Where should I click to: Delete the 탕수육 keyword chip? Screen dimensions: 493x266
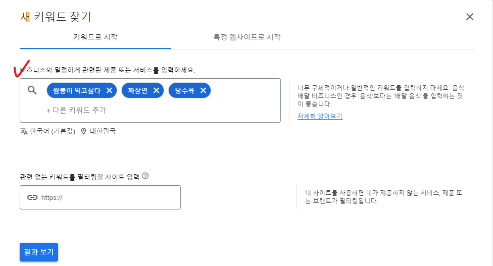click(203, 90)
